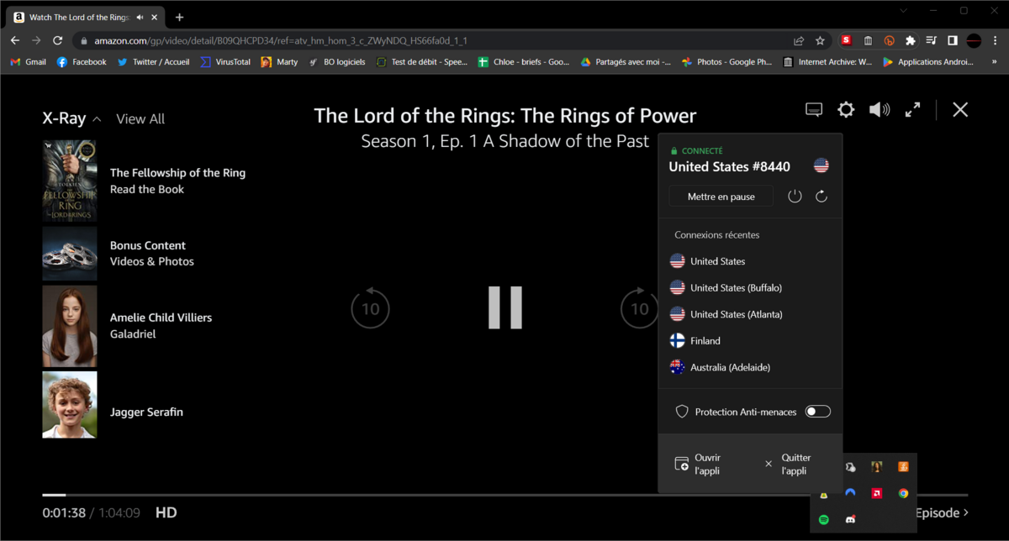The width and height of the screenshot is (1009, 541).
Task: Click Ouvrir l'appli button
Action: (699, 465)
